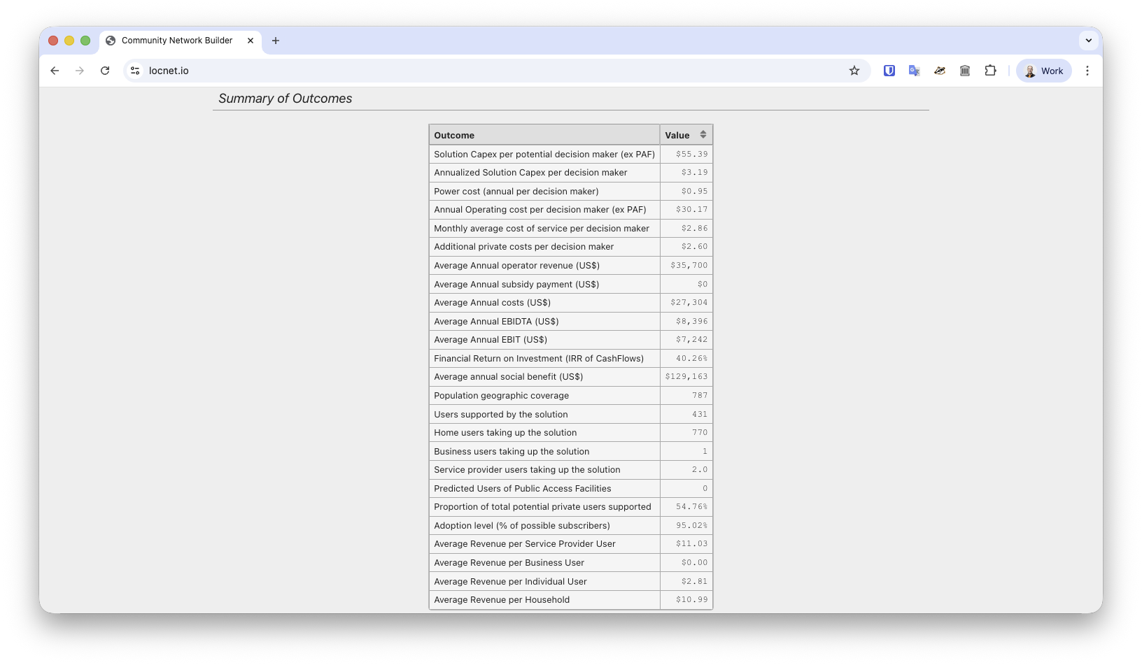This screenshot has width=1142, height=665.
Task: Open the Work profile menu
Action: pyautogui.click(x=1043, y=71)
